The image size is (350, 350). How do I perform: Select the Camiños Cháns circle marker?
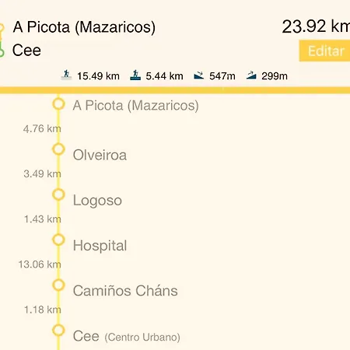(x=58, y=285)
